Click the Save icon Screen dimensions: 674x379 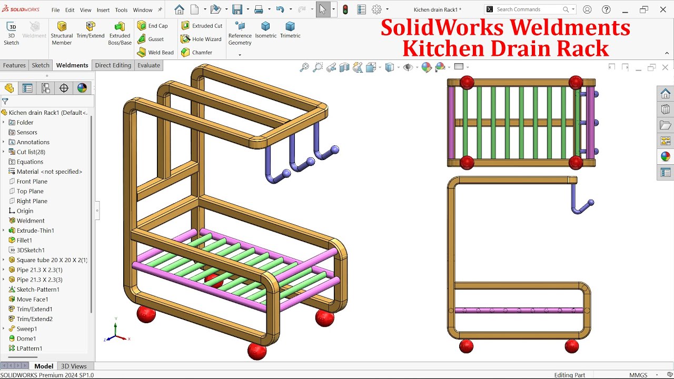click(237, 9)
